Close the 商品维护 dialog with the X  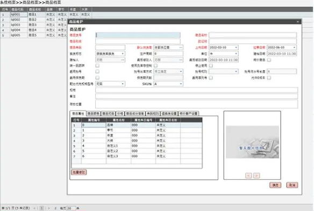297,21
